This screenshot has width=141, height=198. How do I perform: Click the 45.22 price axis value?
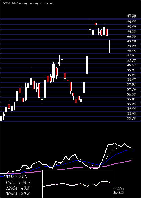pyautogui.click(x=131, y=32)
